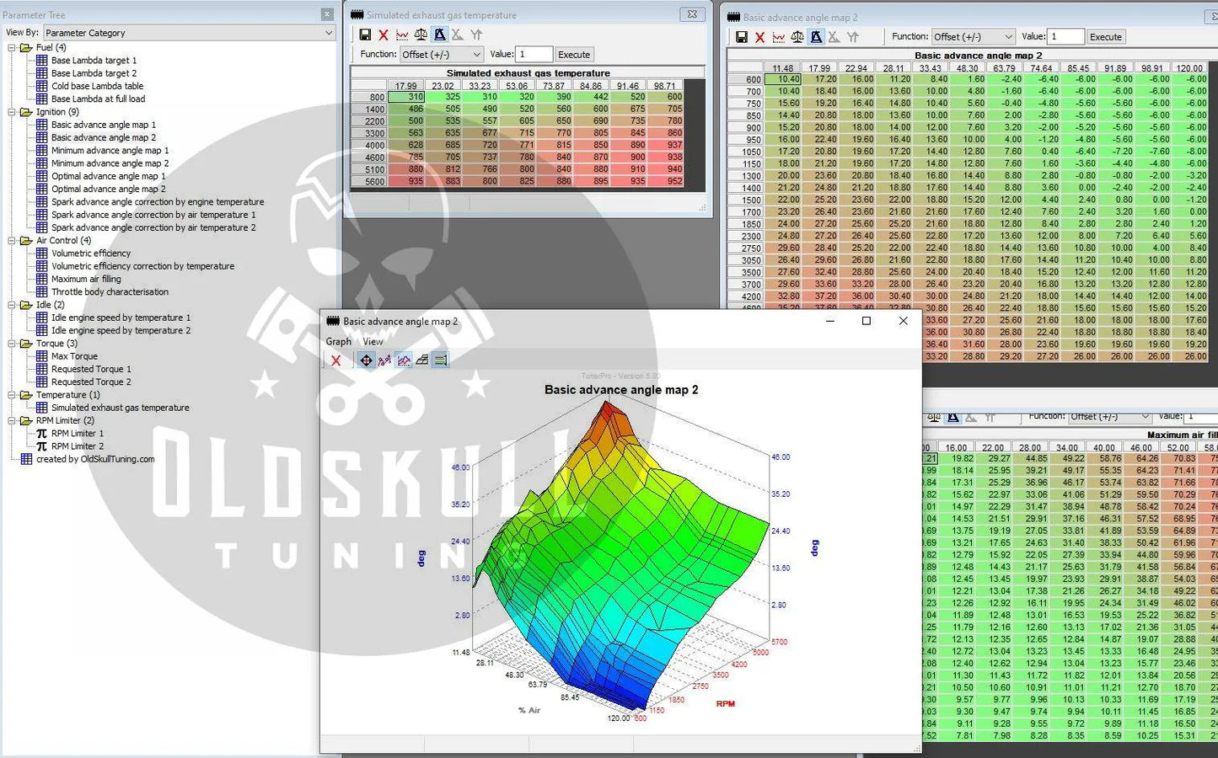1218x758 pixels.
Task: Open the View menu in the 3D graph window
Action: pyautogui.click(x=373, y=342)
